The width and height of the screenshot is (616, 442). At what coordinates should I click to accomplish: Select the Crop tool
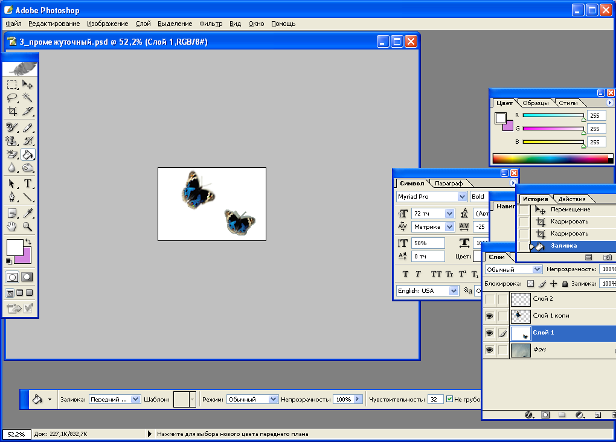tap(12, 111)
